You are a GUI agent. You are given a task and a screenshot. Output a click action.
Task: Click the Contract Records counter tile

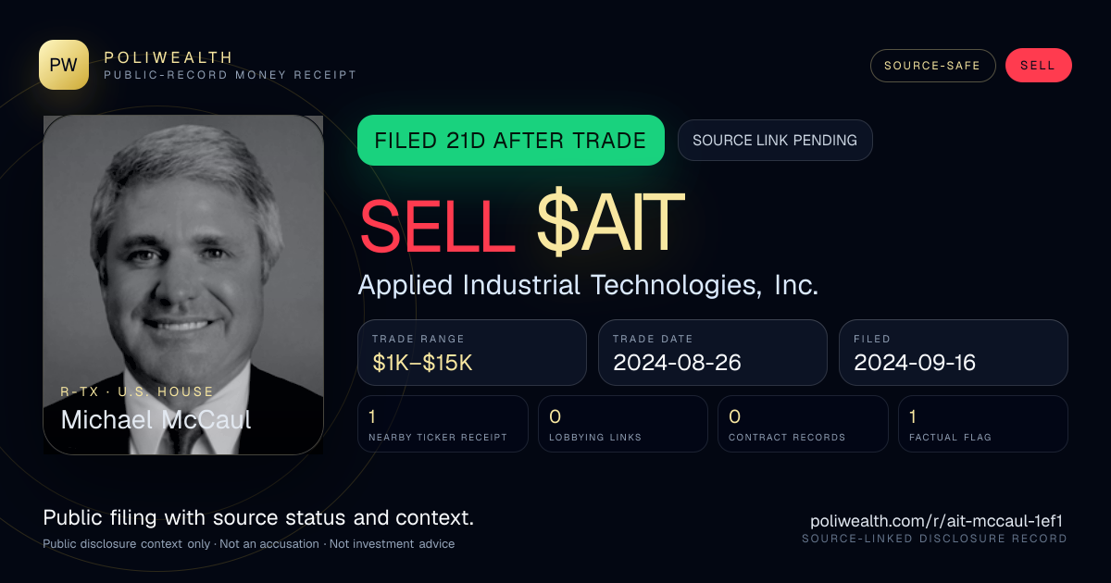(803, 424)
